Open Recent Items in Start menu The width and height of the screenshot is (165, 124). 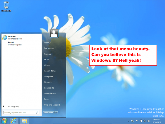[50, 71]
